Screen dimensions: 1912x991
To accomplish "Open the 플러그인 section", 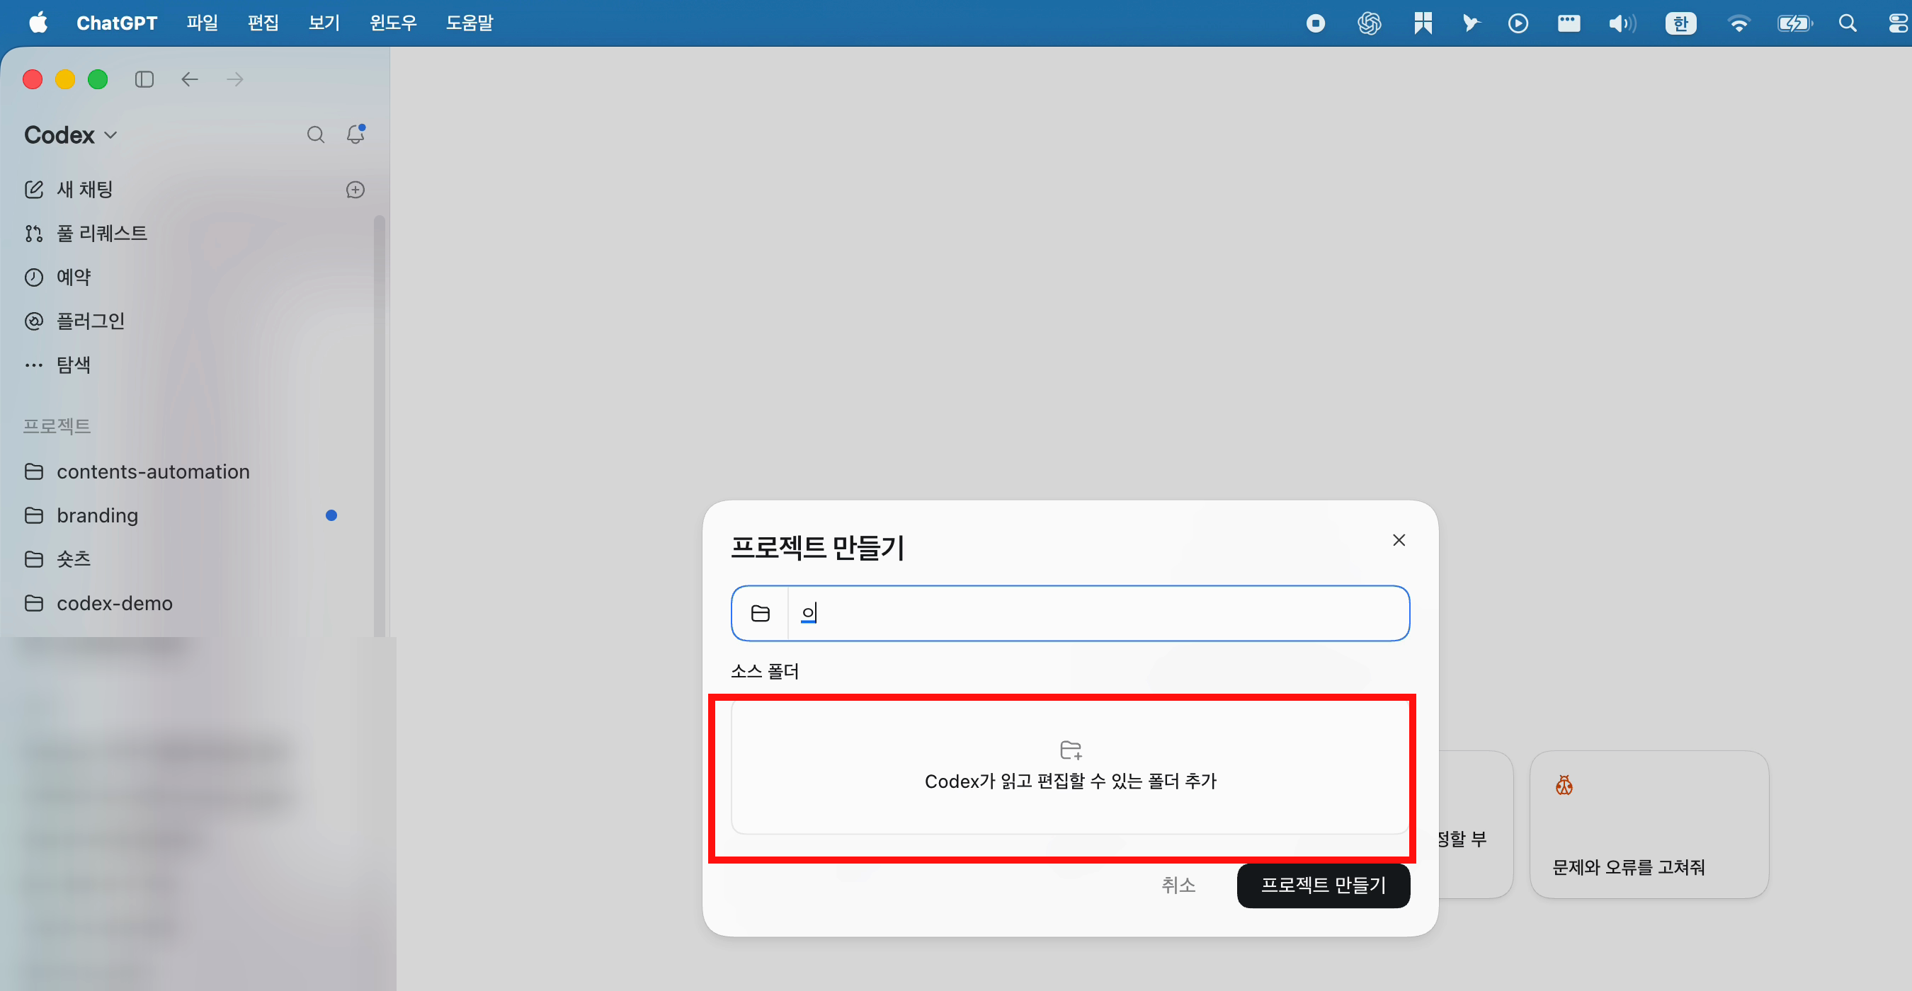I will 74,321.
